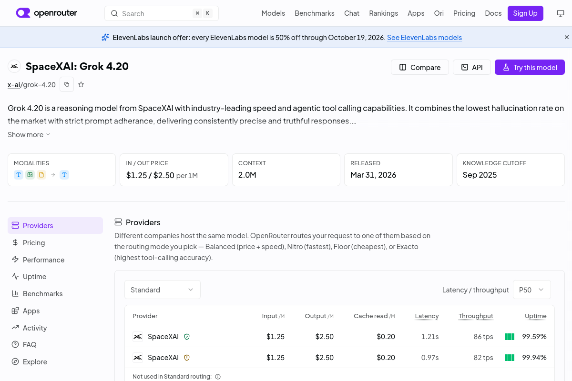The width and height of the screenshot is (572, 381).
Task: Click the 1.21s latency value
Action: 430,337
